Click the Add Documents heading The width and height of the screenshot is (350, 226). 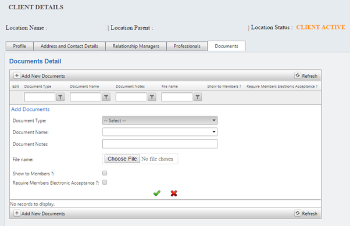point(30,109)
